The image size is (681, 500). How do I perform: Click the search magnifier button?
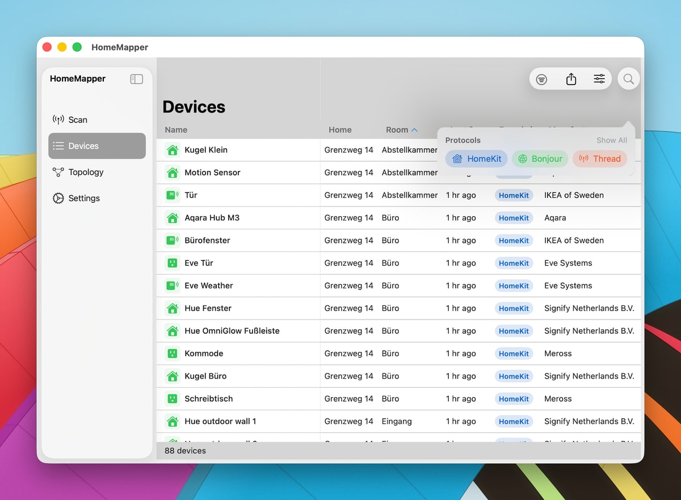(x=629, y=79)
